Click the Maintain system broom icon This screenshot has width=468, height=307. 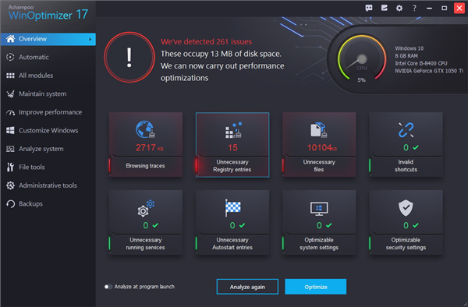point(10,94)
